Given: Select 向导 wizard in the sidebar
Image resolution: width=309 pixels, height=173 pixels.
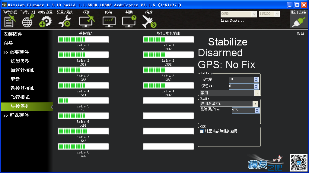Looking at the screenshot, I should [8, 43].
